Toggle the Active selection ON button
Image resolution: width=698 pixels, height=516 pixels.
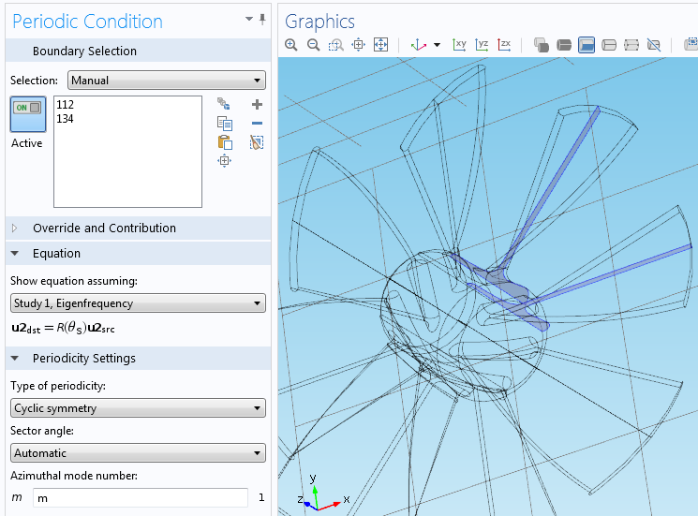(28, 114)
